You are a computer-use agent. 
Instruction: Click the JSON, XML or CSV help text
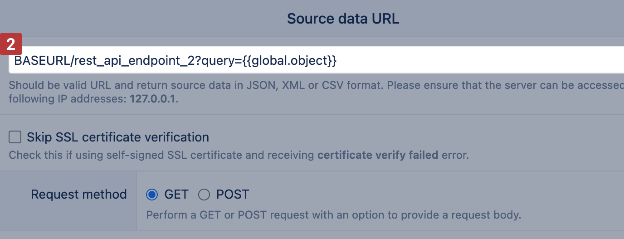point(317,85)
